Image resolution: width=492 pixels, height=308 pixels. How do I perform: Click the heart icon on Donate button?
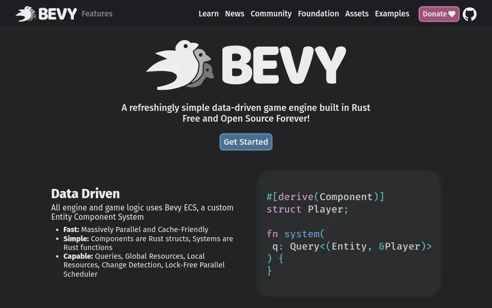point(452,14)
